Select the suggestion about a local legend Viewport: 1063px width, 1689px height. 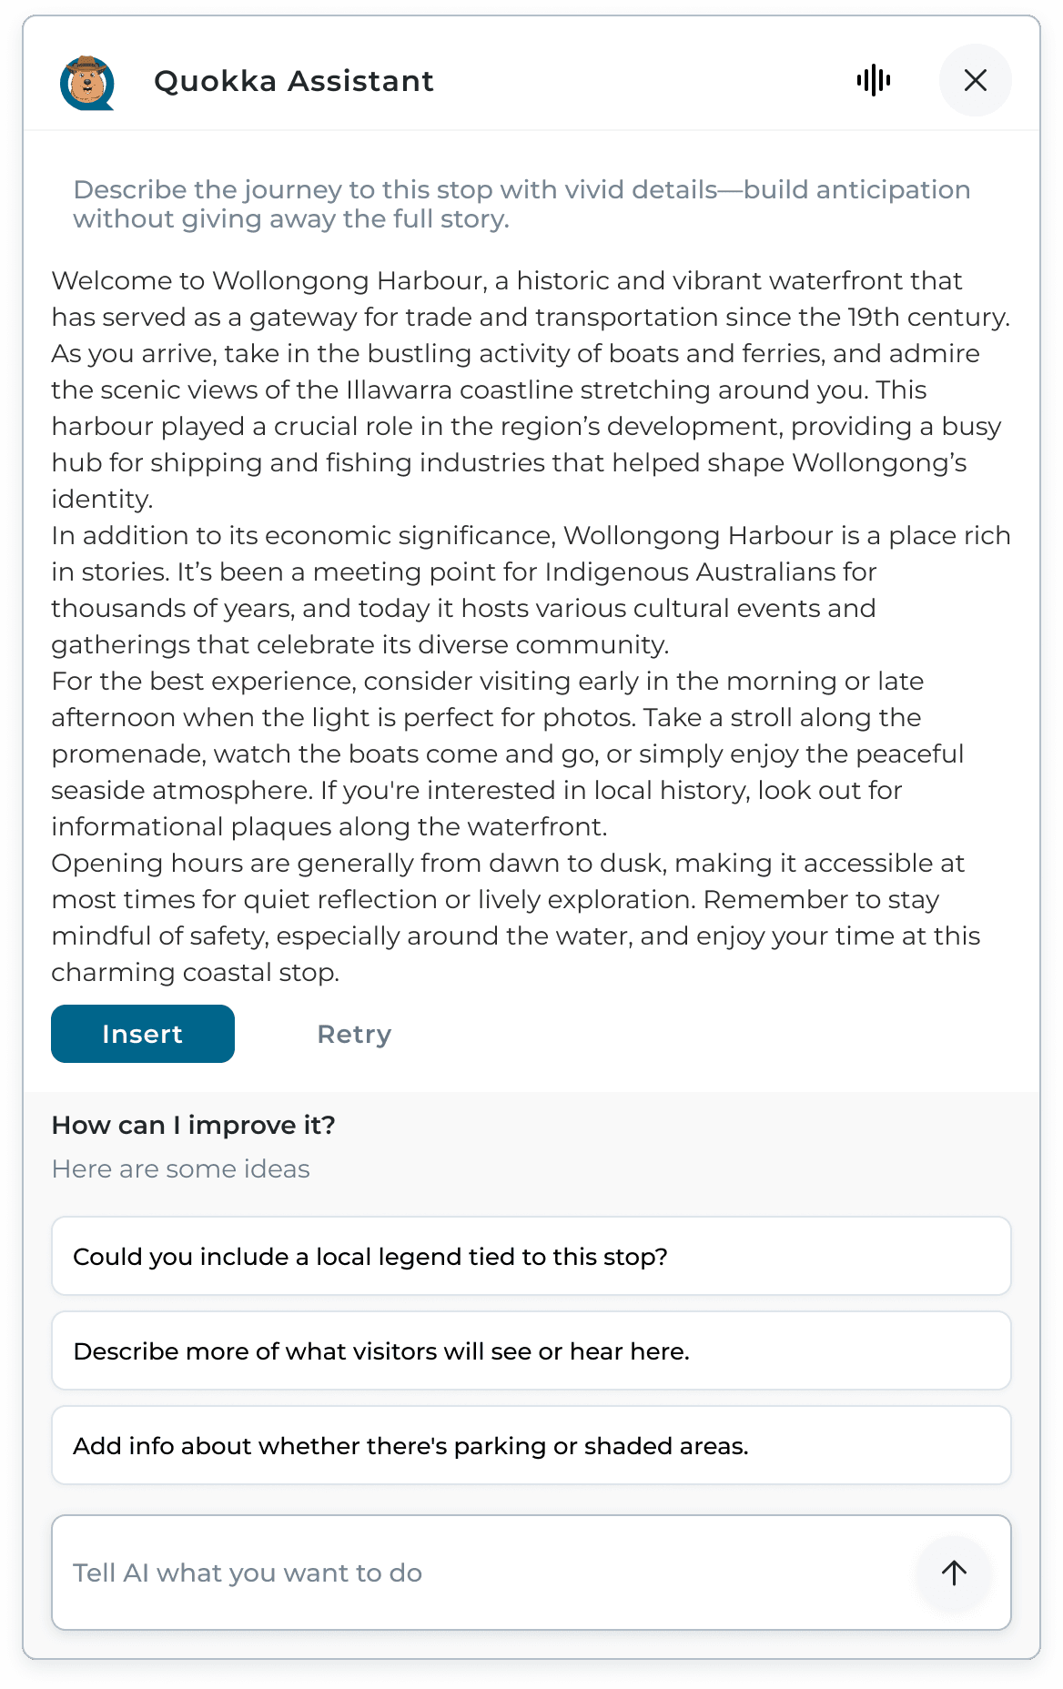(x=531, y=1257)
